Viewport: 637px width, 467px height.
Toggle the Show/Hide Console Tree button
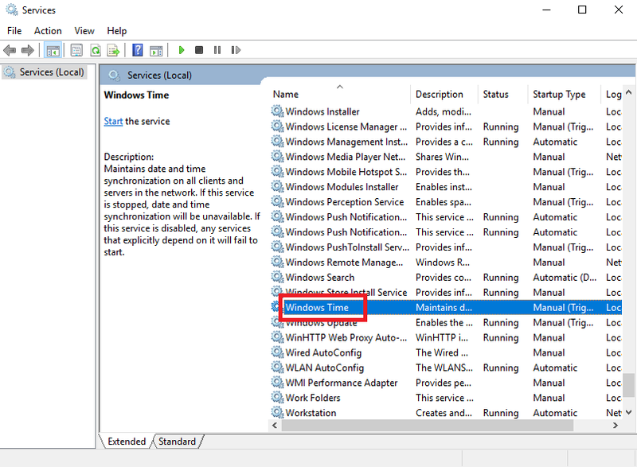click(x=53, y=50)
